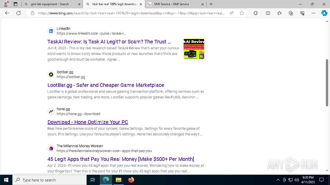Open Settings and more ellipsis menu

pyautogui.click(x=313, y=13)
